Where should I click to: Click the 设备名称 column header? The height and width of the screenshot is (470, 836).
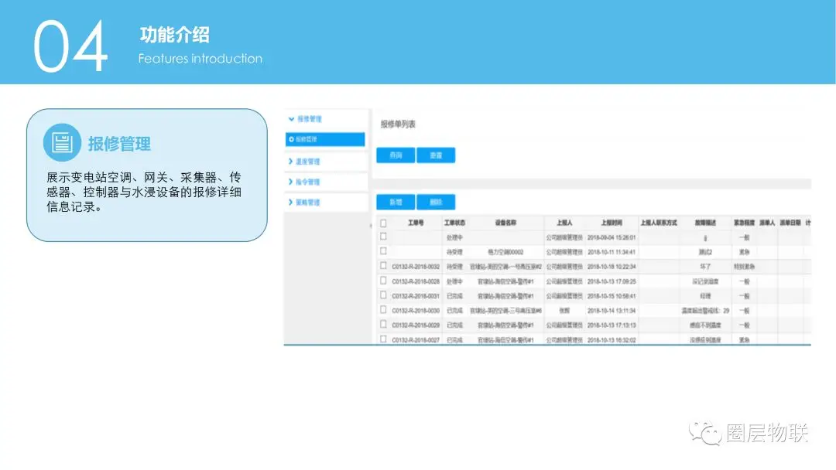click(505, 223)
